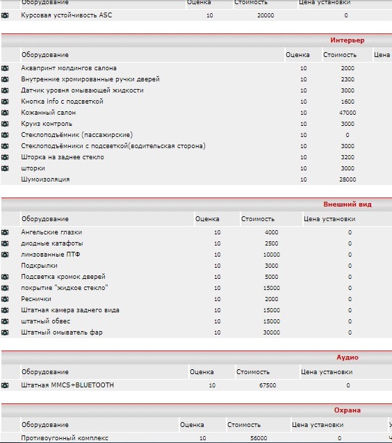The width and height of the screenshot is (392, 443).
Task: Open photo icon for Ангельские глазки
Action: (5, 232)
